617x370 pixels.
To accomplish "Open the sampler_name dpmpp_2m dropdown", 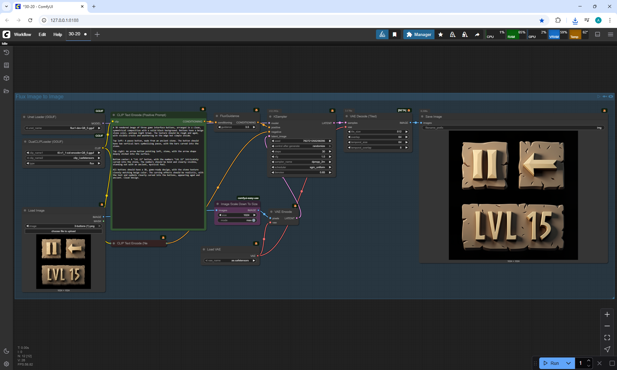I will 301,162.
